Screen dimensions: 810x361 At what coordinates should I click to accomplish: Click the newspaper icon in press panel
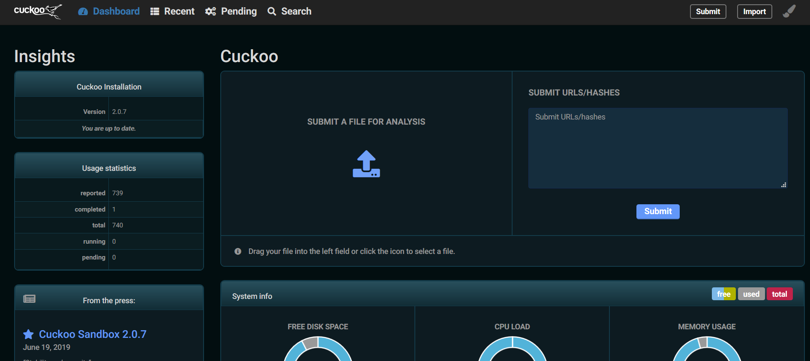[x=30, y=299]
